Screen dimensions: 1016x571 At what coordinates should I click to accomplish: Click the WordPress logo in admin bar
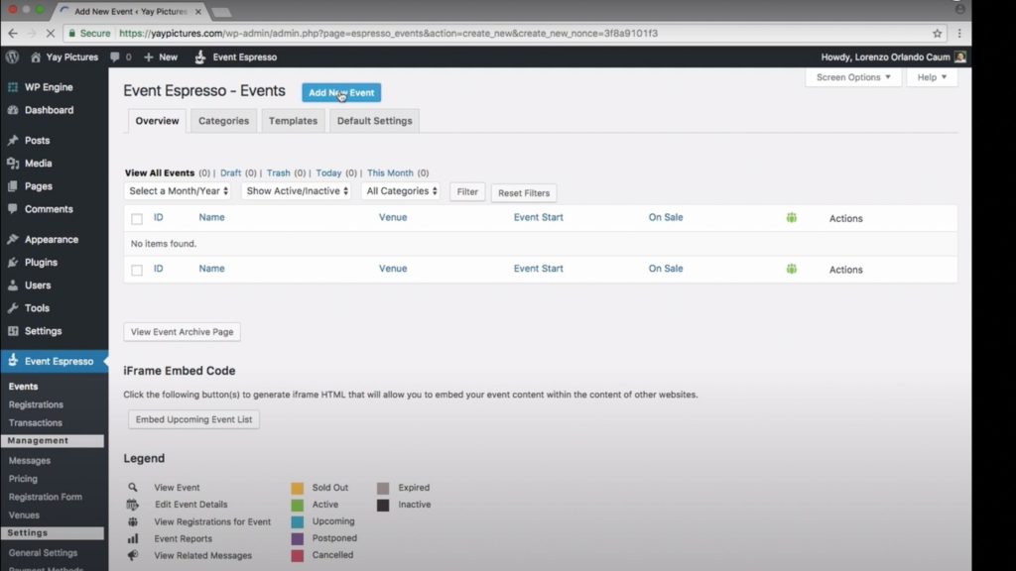pos(12,57)
